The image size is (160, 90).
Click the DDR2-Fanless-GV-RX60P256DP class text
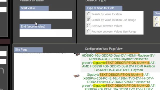tap(118, 82)
